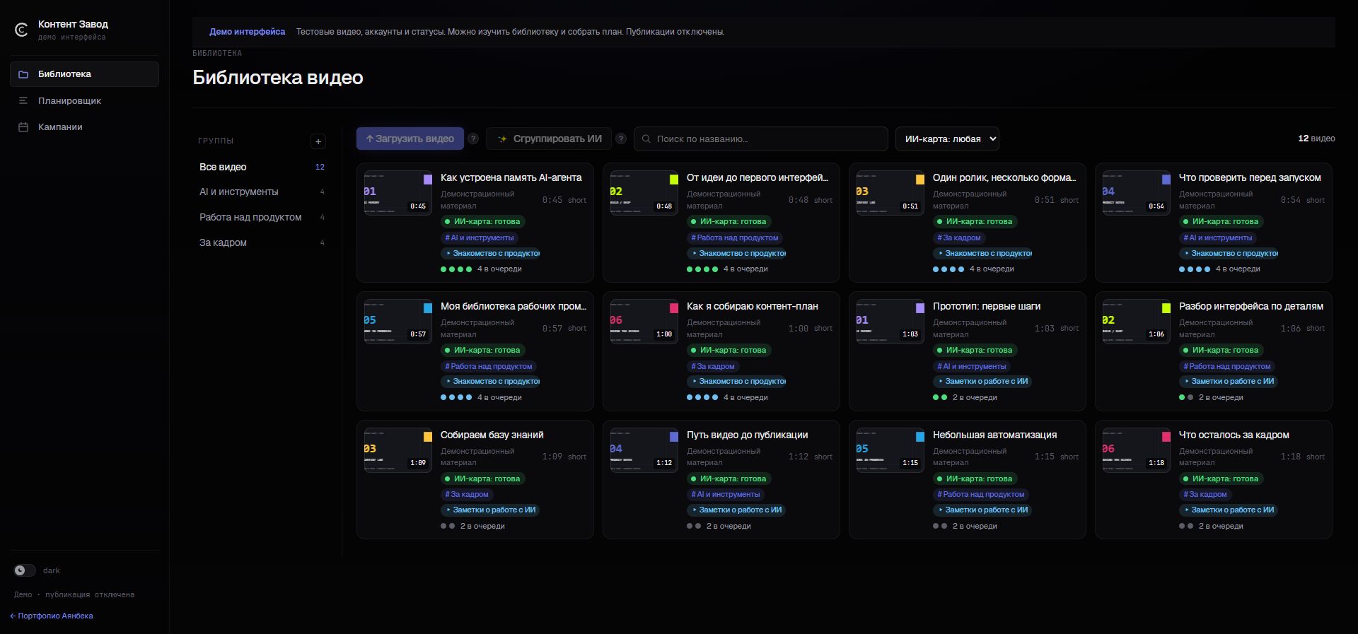Open the Кампании section

click(84, 127)
